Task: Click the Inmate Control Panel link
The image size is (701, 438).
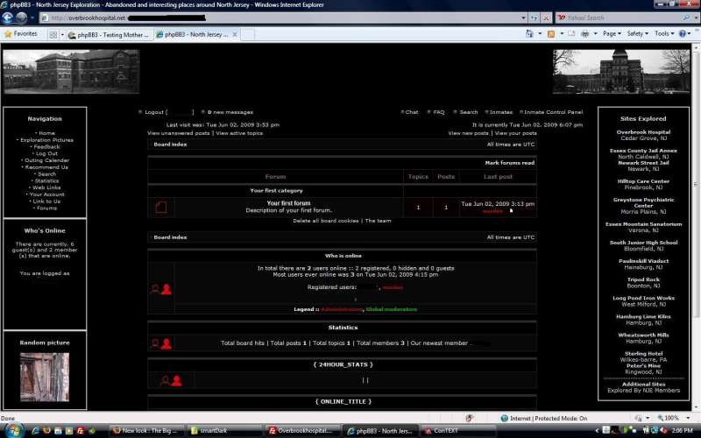Action: pos(552,112)
